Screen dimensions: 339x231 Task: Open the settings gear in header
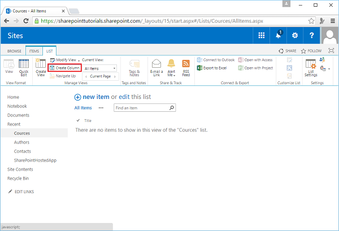294,36
